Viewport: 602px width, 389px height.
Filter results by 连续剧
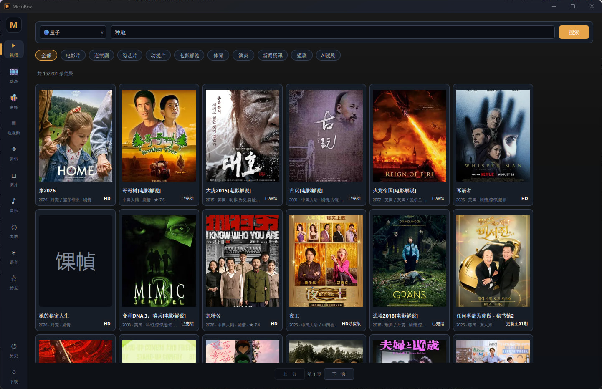pyautogui.click(x=101, y=55)
